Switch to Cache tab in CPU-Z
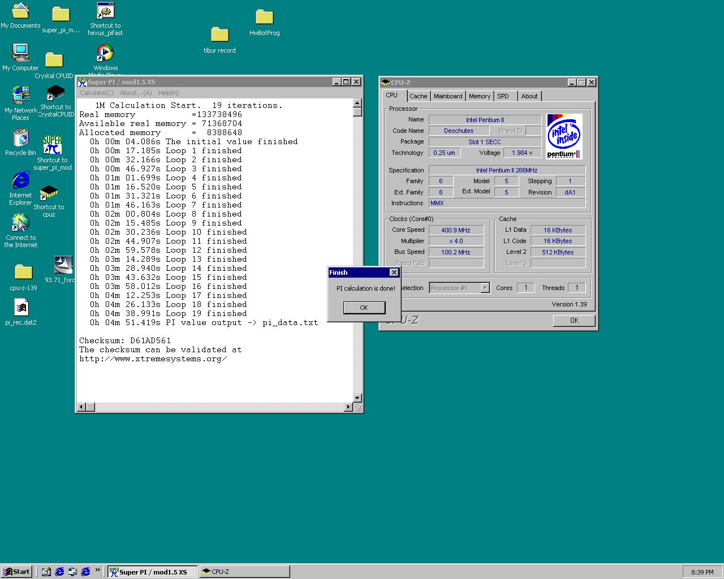The width and height of the screenshot is (724, 579). point(419,96)
